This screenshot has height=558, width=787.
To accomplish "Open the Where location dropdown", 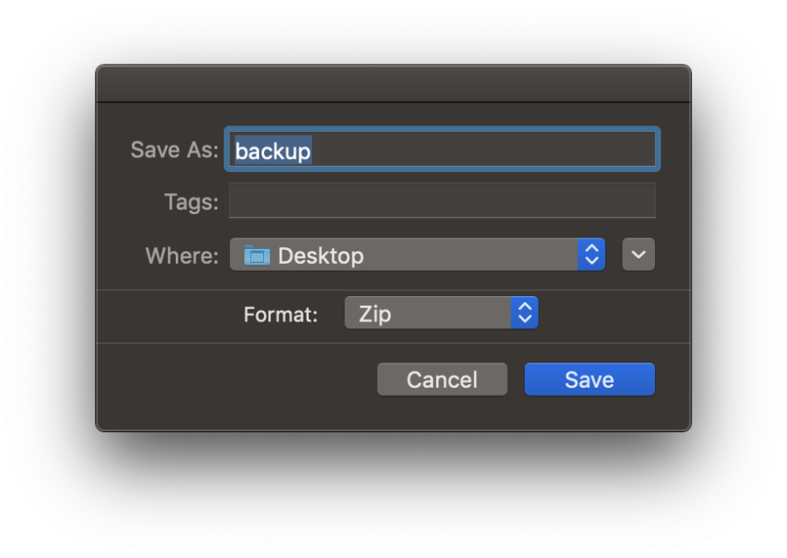I will (411, 255).
